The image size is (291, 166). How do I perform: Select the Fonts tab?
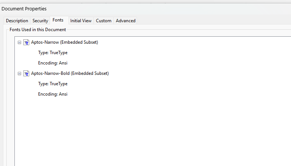click(58, 20)
